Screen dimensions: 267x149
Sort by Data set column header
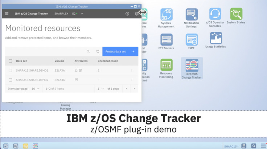[x=21, y=61]
